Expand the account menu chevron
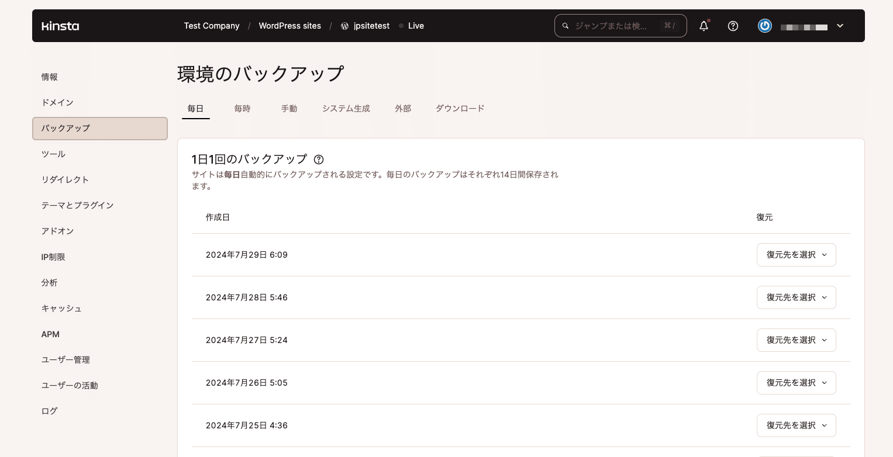Viewport: 893px width, 457px height. pos(840,26)
